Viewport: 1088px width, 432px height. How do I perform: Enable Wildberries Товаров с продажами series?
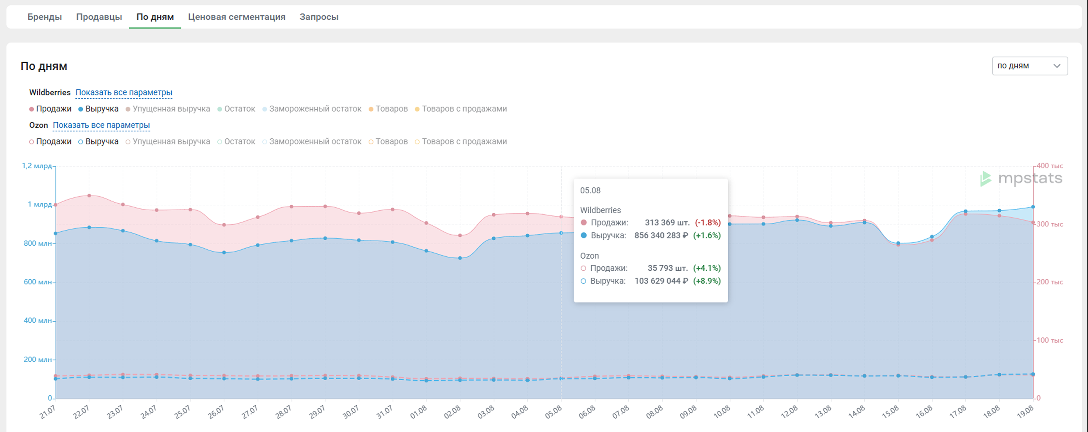coord(461,109)
